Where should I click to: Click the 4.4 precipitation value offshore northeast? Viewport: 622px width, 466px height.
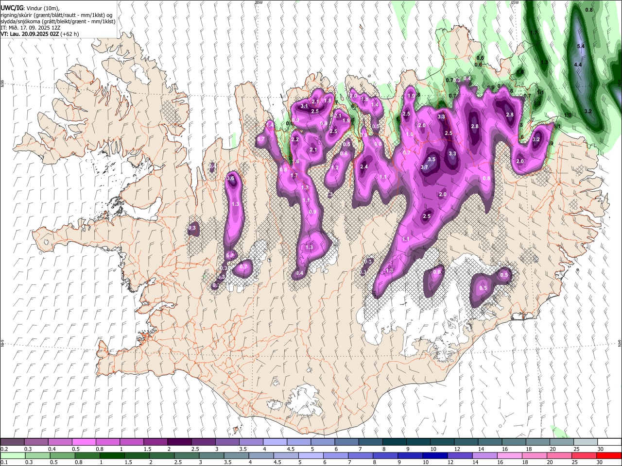(x=578, y=65)
